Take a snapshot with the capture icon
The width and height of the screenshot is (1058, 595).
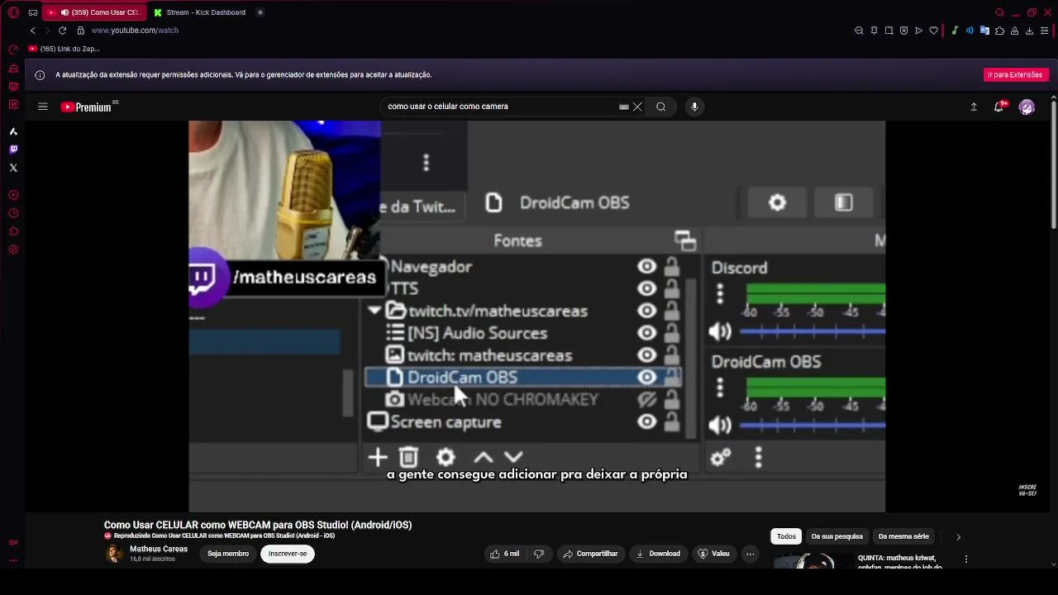pyautogui.click(x=889, y=31)
